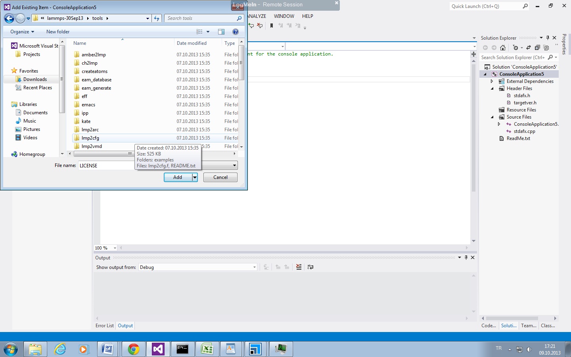571x357 pixels.
Task: Open the Properties side tab
Action: point(564,44)
